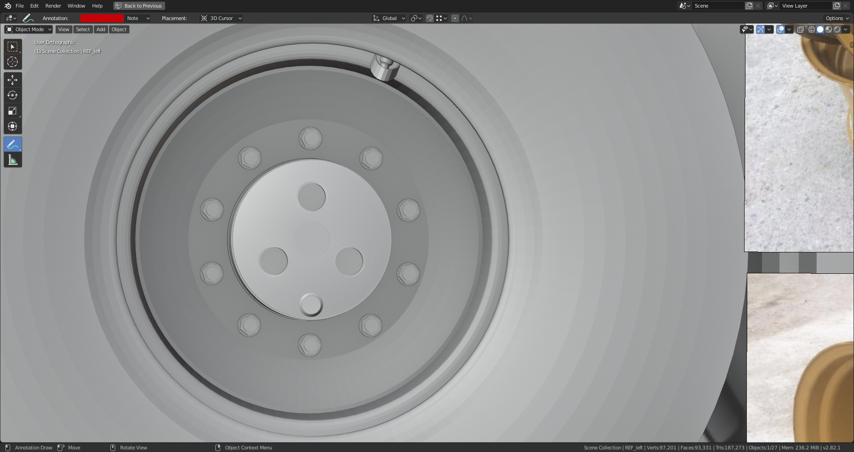This screenshot has height=452, width=854.
Task: Switch to wireframe viewport shading
Action: [x=811, y=29]
